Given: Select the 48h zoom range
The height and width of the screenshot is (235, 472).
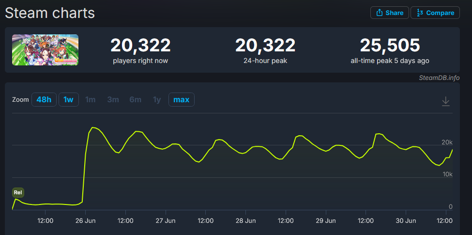Looking at the screenshot, I should coord(44,100).
